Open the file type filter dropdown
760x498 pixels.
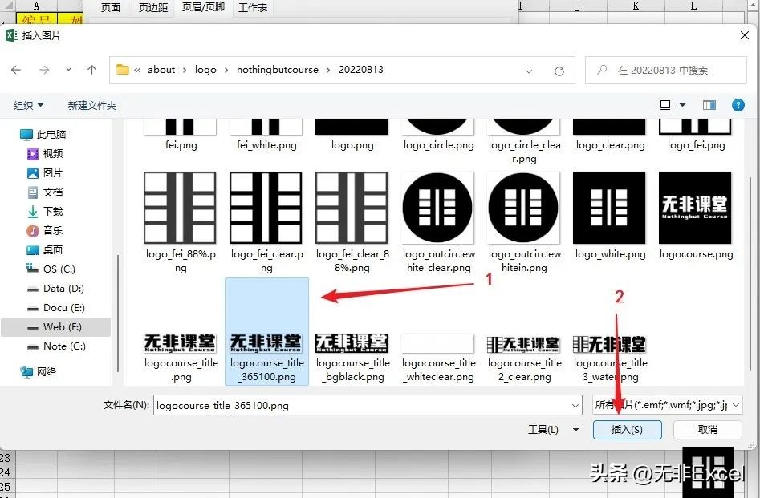668,404
